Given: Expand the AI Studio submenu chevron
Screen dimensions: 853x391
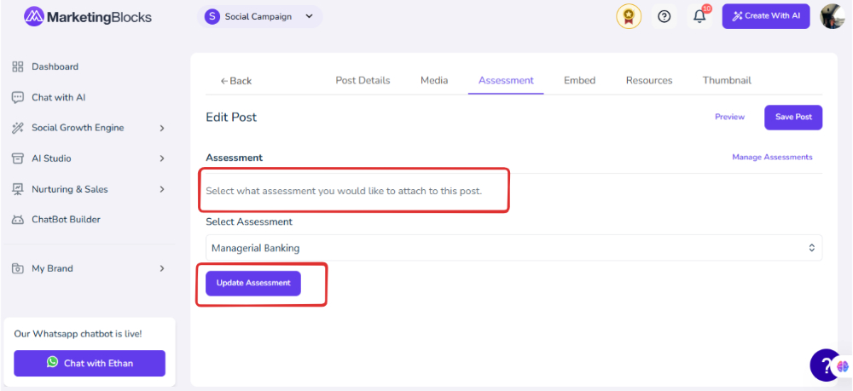Looking at the screenshot, I should 161,158.
